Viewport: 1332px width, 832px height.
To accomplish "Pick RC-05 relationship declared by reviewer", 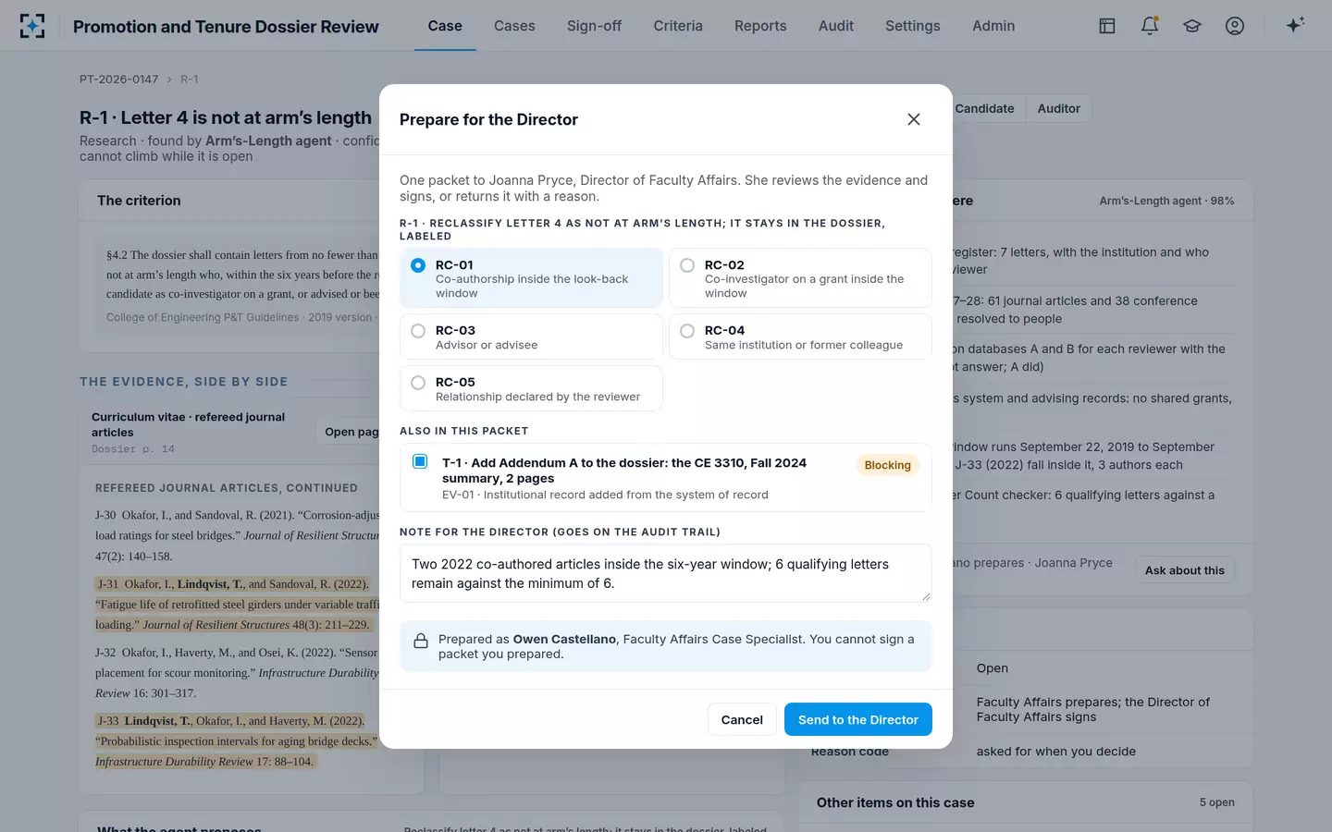I will tap(531, 388).
